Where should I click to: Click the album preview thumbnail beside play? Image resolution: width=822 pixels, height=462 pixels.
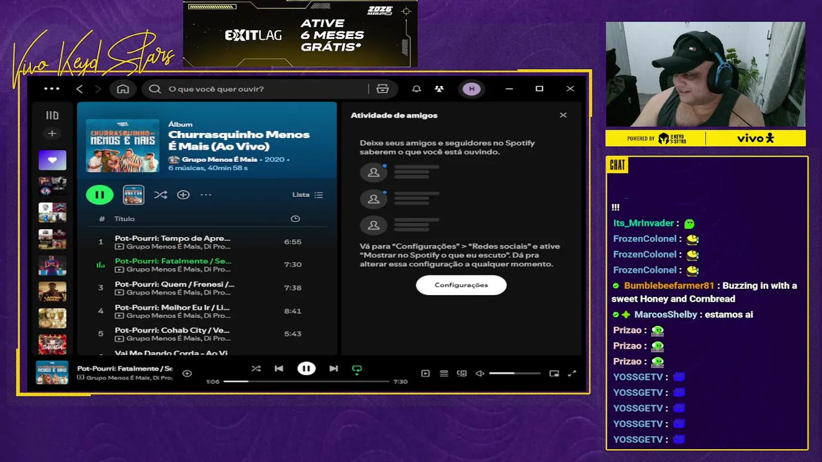coord(134,194)
